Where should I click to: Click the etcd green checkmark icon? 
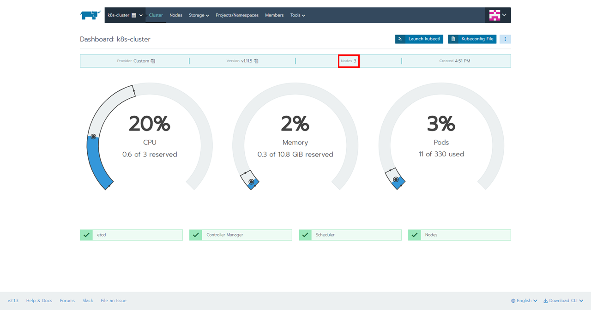86,235
